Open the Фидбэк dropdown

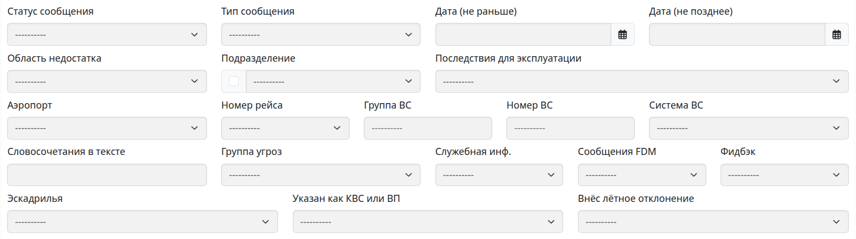(x=784, y=175)
